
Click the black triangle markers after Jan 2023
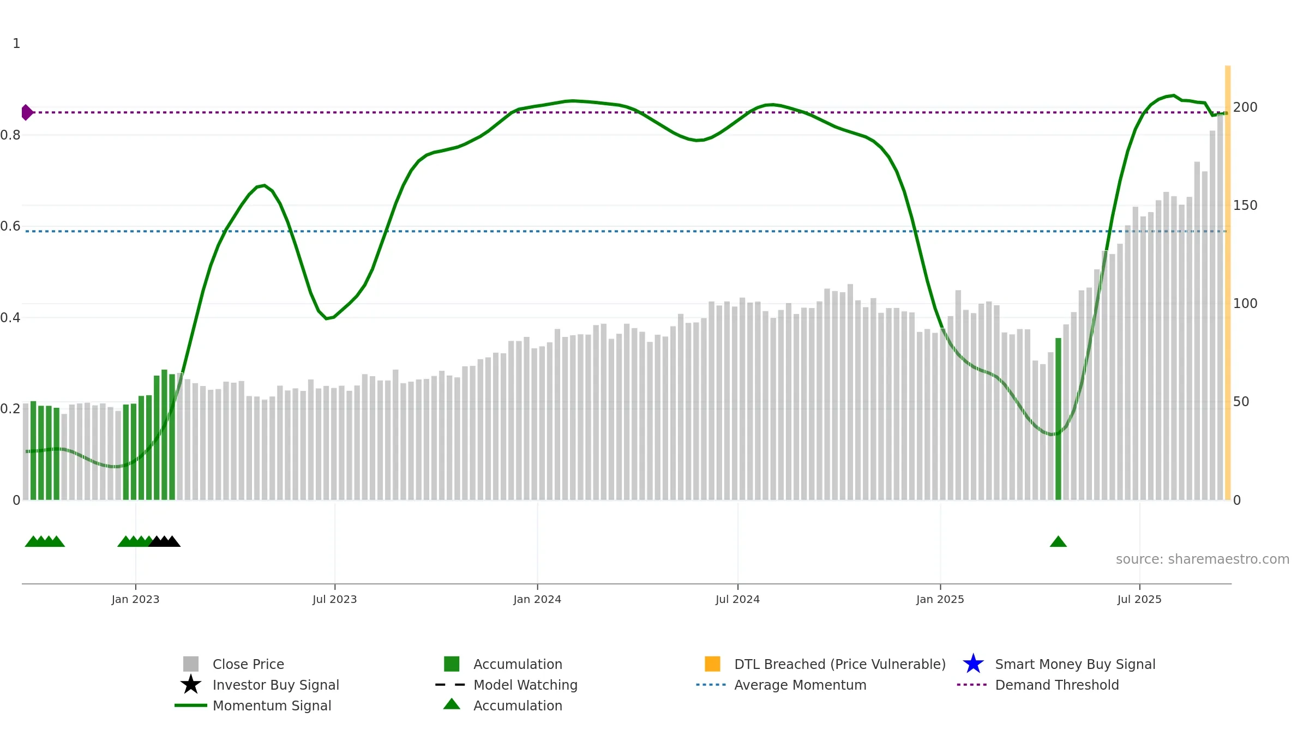(165, 541)
